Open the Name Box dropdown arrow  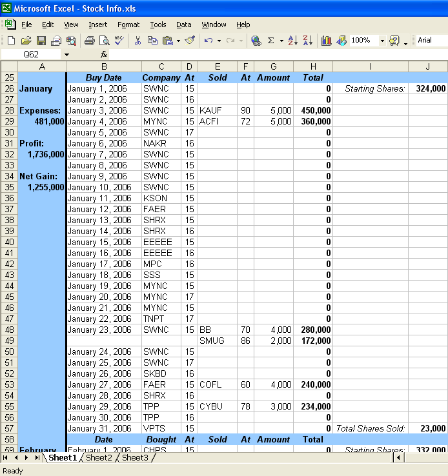tap(66, 55)
